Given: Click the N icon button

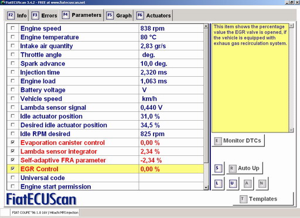Looking at the screenshot, I should tap(262, 183).
